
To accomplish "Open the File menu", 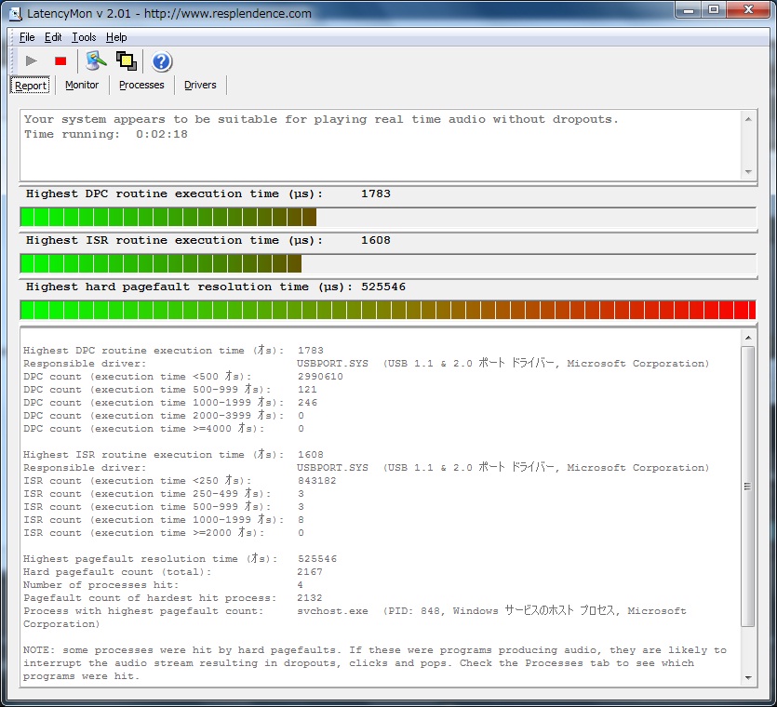I will coord(27,37).
